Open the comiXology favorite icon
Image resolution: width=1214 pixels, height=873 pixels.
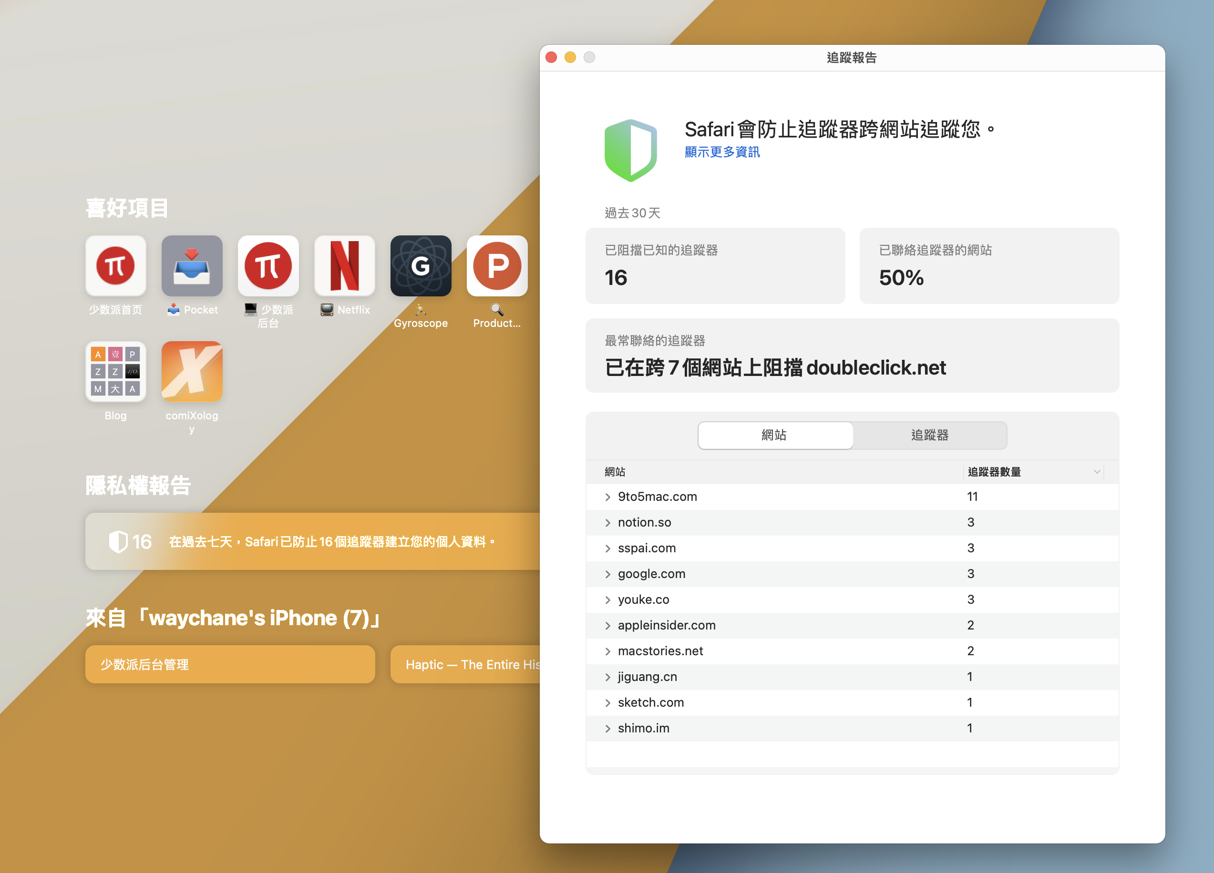click(192, 372)
